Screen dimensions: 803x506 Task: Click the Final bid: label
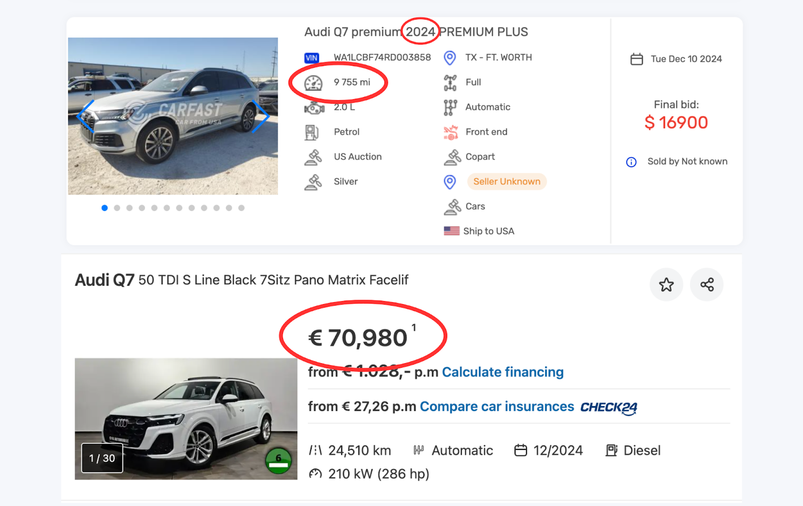(x=677, y=105)
